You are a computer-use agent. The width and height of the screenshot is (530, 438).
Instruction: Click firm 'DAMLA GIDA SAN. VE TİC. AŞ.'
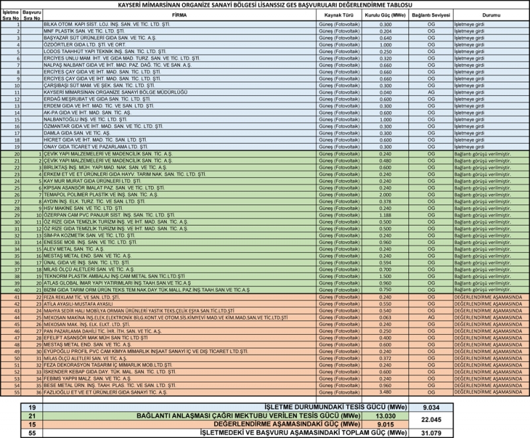[x=77, y=133]
